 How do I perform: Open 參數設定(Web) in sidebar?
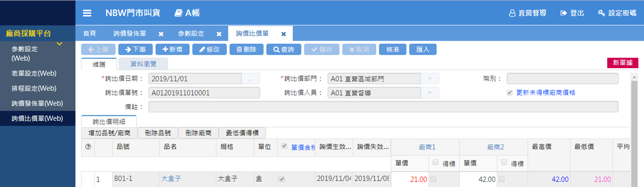38,54
